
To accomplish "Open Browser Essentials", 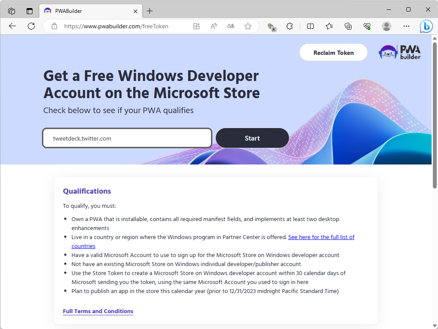I will point(366,26).
